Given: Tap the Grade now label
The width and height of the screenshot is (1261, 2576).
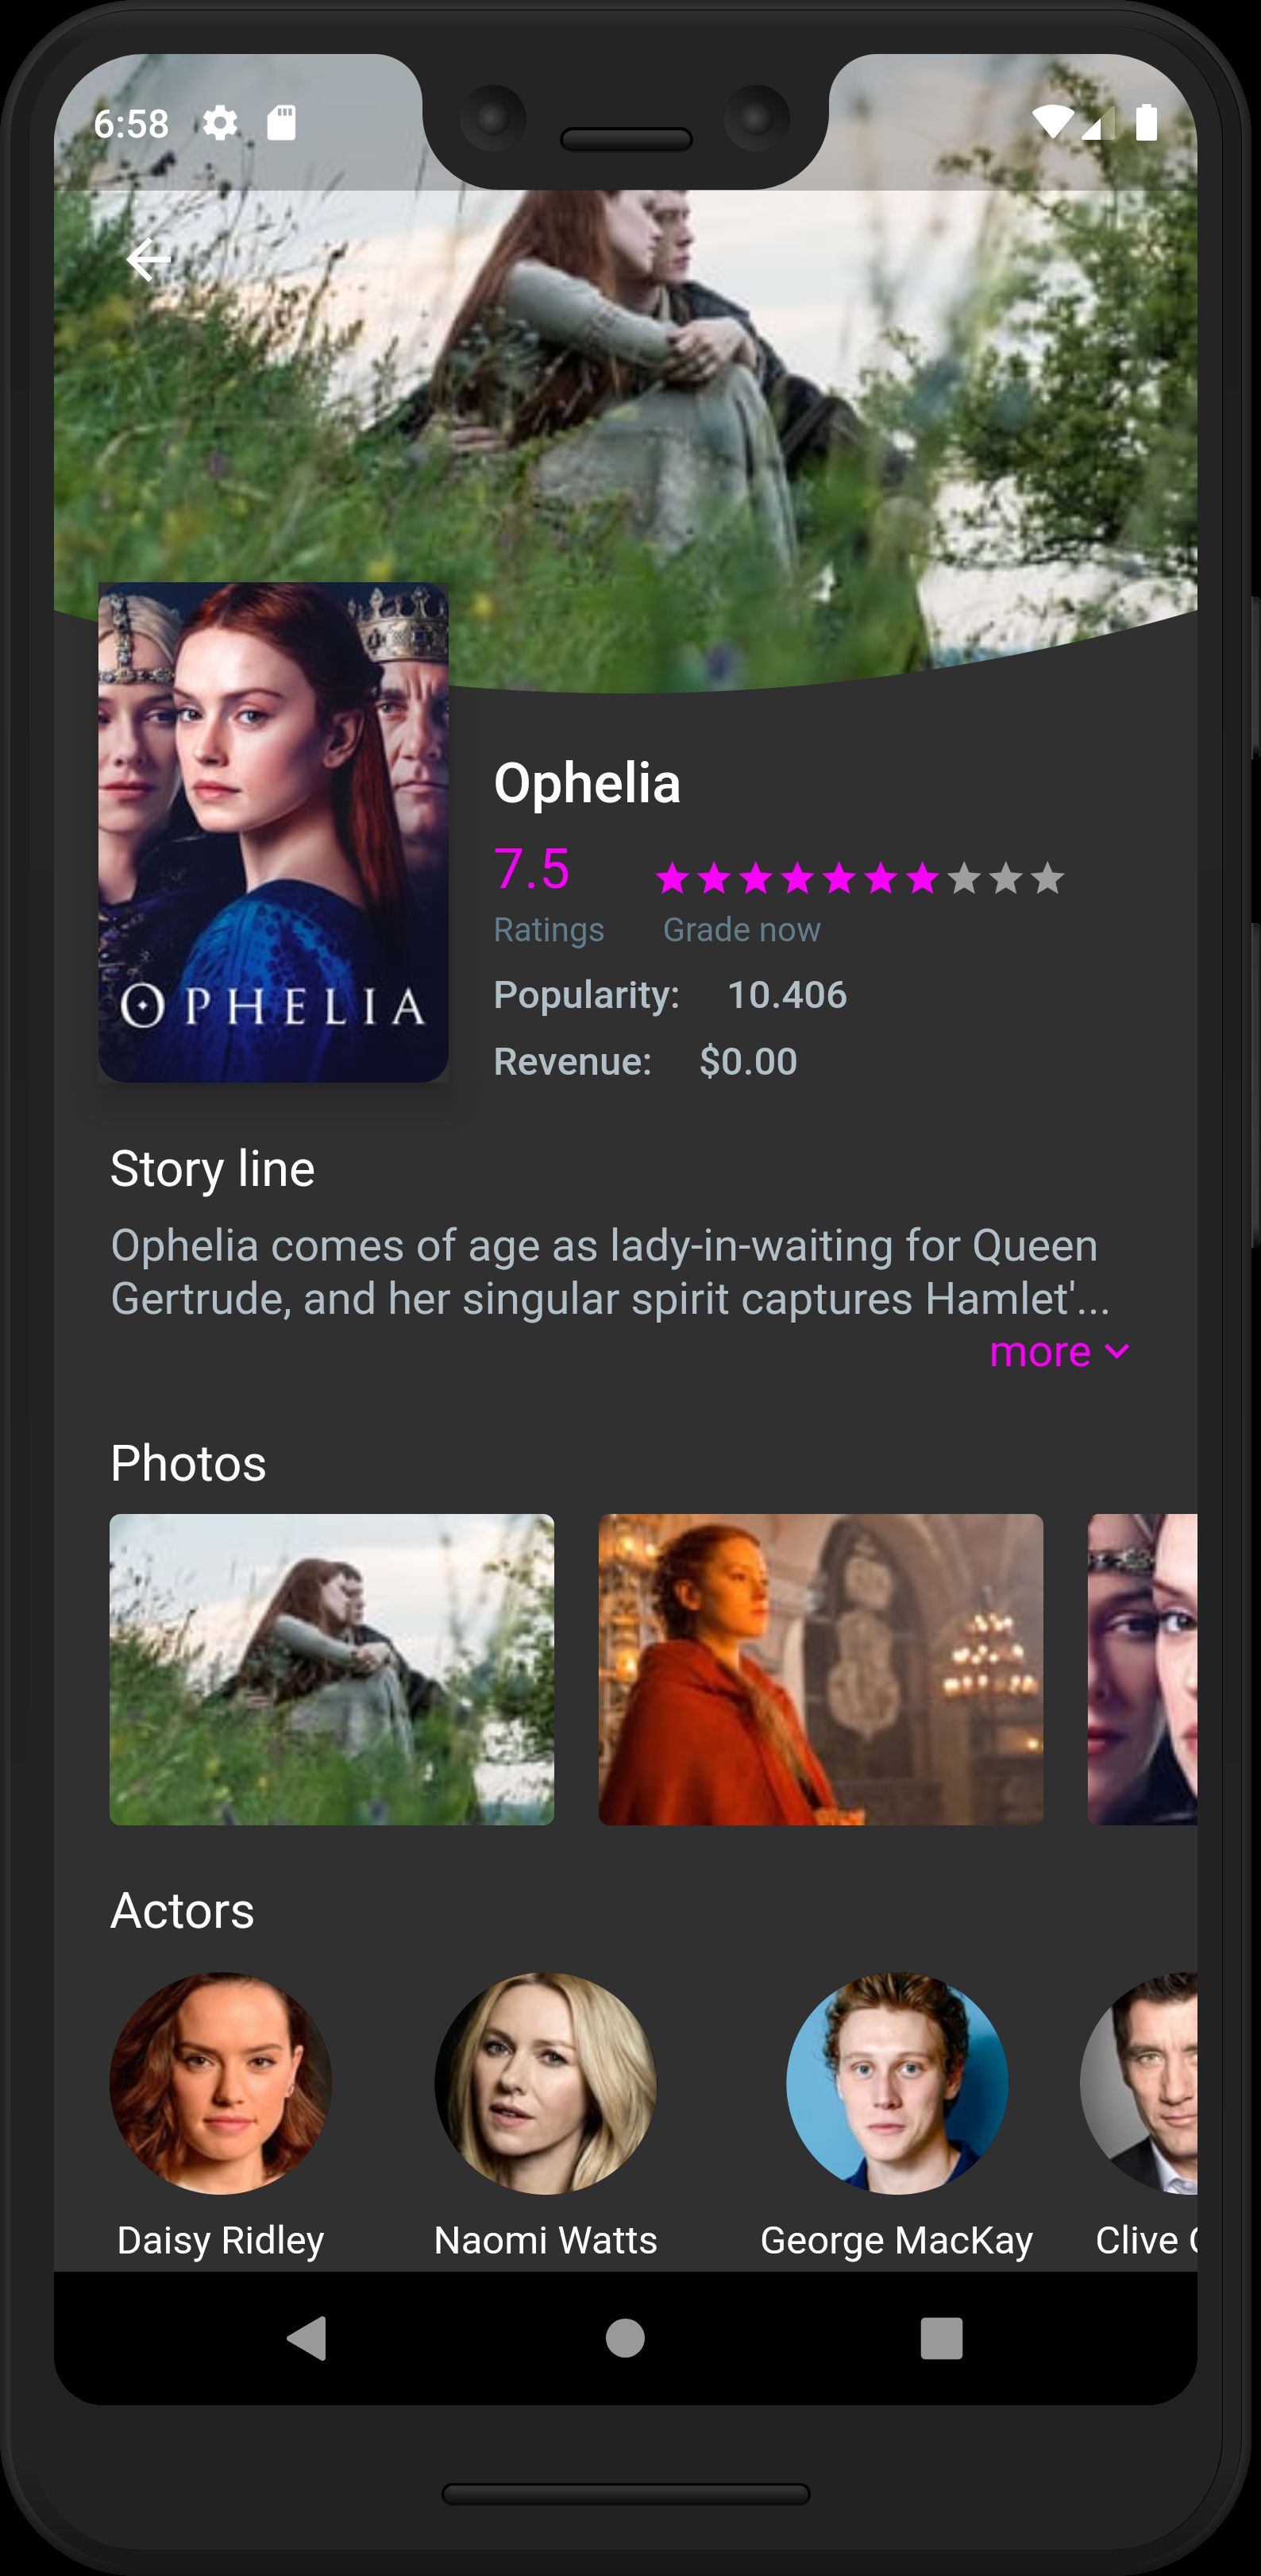Looking at the screenshot, I should pos(741,930).
